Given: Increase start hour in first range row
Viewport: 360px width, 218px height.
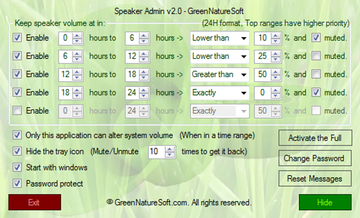Looking at the screenshot, I should (77, 35).
